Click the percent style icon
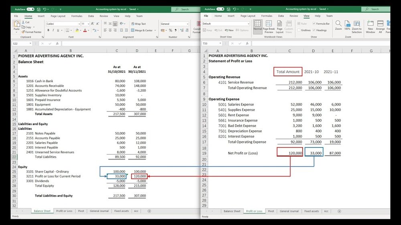 click(x=170, y=30)
